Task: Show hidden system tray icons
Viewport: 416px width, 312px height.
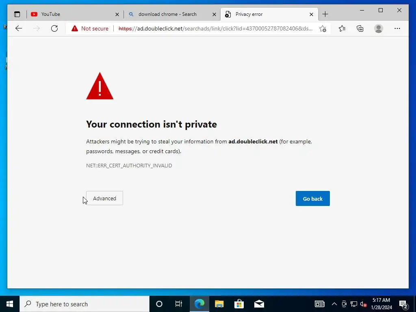Action: pos(334,304)
